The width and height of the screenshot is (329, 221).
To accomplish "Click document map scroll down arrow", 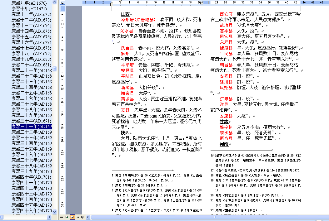I will [x=55, y=211].
